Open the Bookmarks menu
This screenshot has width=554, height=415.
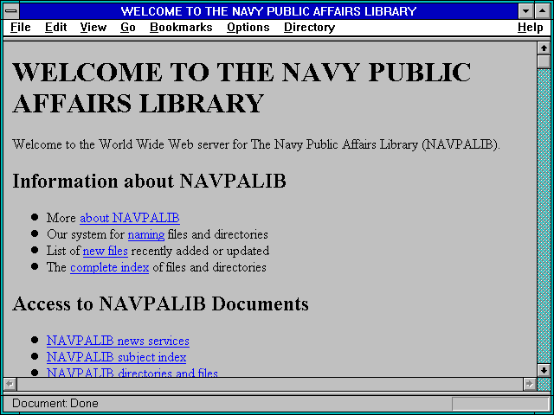click(181, 27)
